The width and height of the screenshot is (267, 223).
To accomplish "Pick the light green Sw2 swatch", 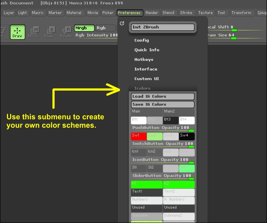I will pyautogui.click(x=155, y=137).
